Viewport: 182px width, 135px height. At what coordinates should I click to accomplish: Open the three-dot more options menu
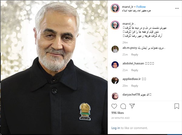pyautogui.click(x=177, y=8)
